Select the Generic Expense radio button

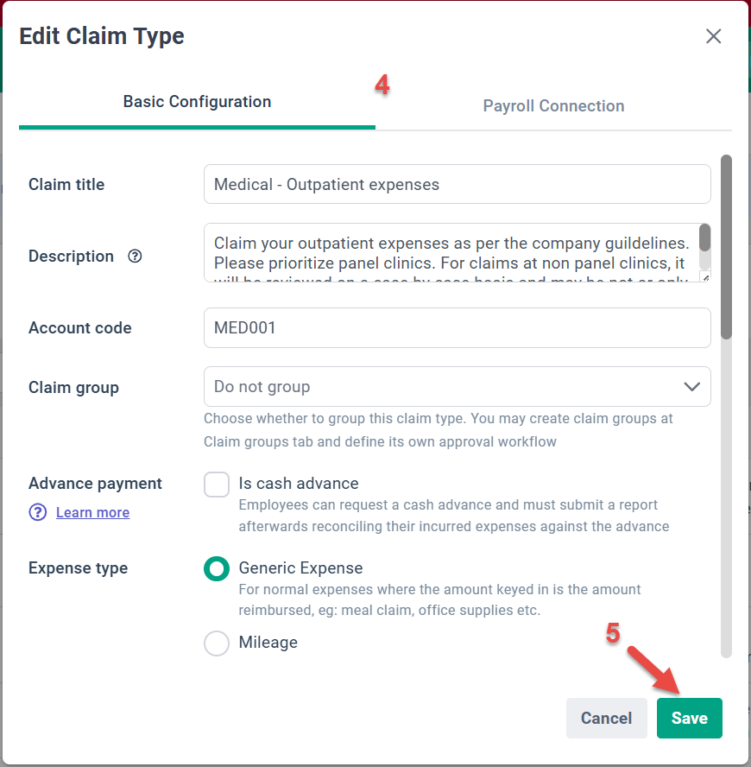click(217, 568)
